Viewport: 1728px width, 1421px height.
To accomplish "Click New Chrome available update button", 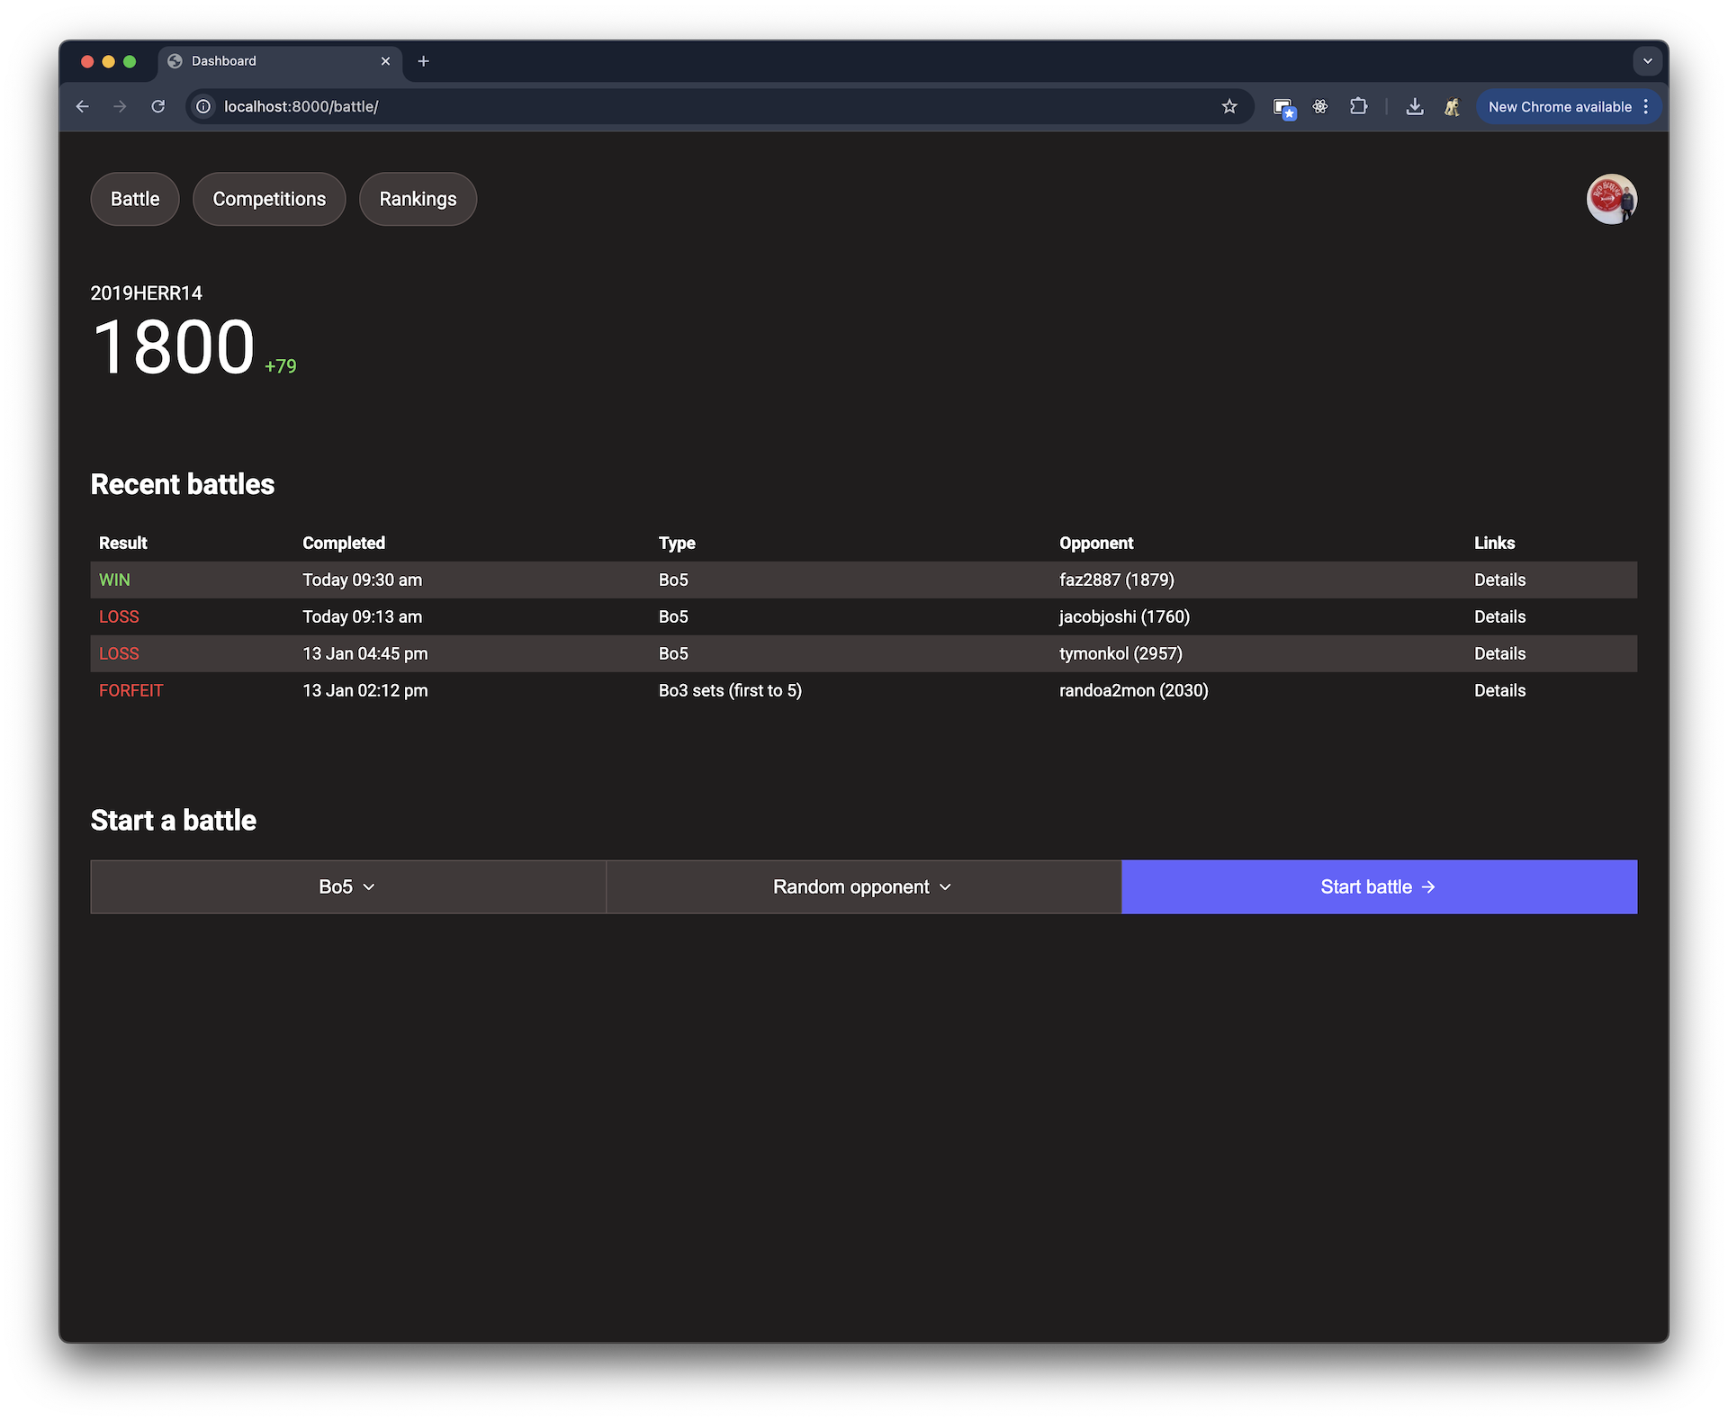I will (x=1559, y=106).
